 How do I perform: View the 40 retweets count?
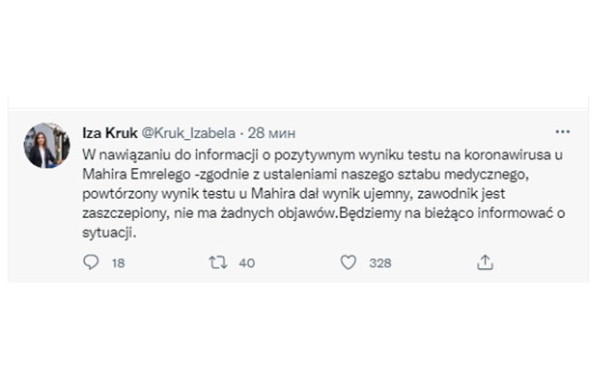(247, 262)
